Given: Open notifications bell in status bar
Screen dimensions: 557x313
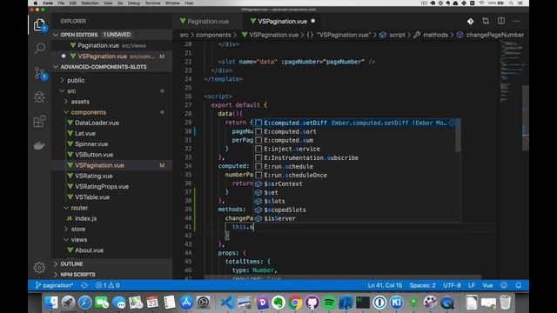Looking at the screenshot, I should [519, 285].
